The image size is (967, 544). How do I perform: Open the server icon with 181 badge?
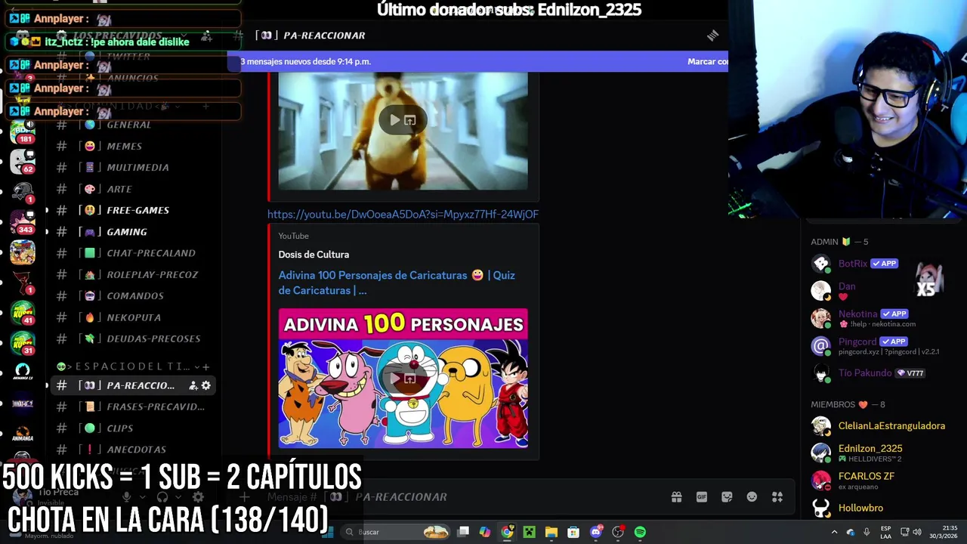[x=23, y=131]
